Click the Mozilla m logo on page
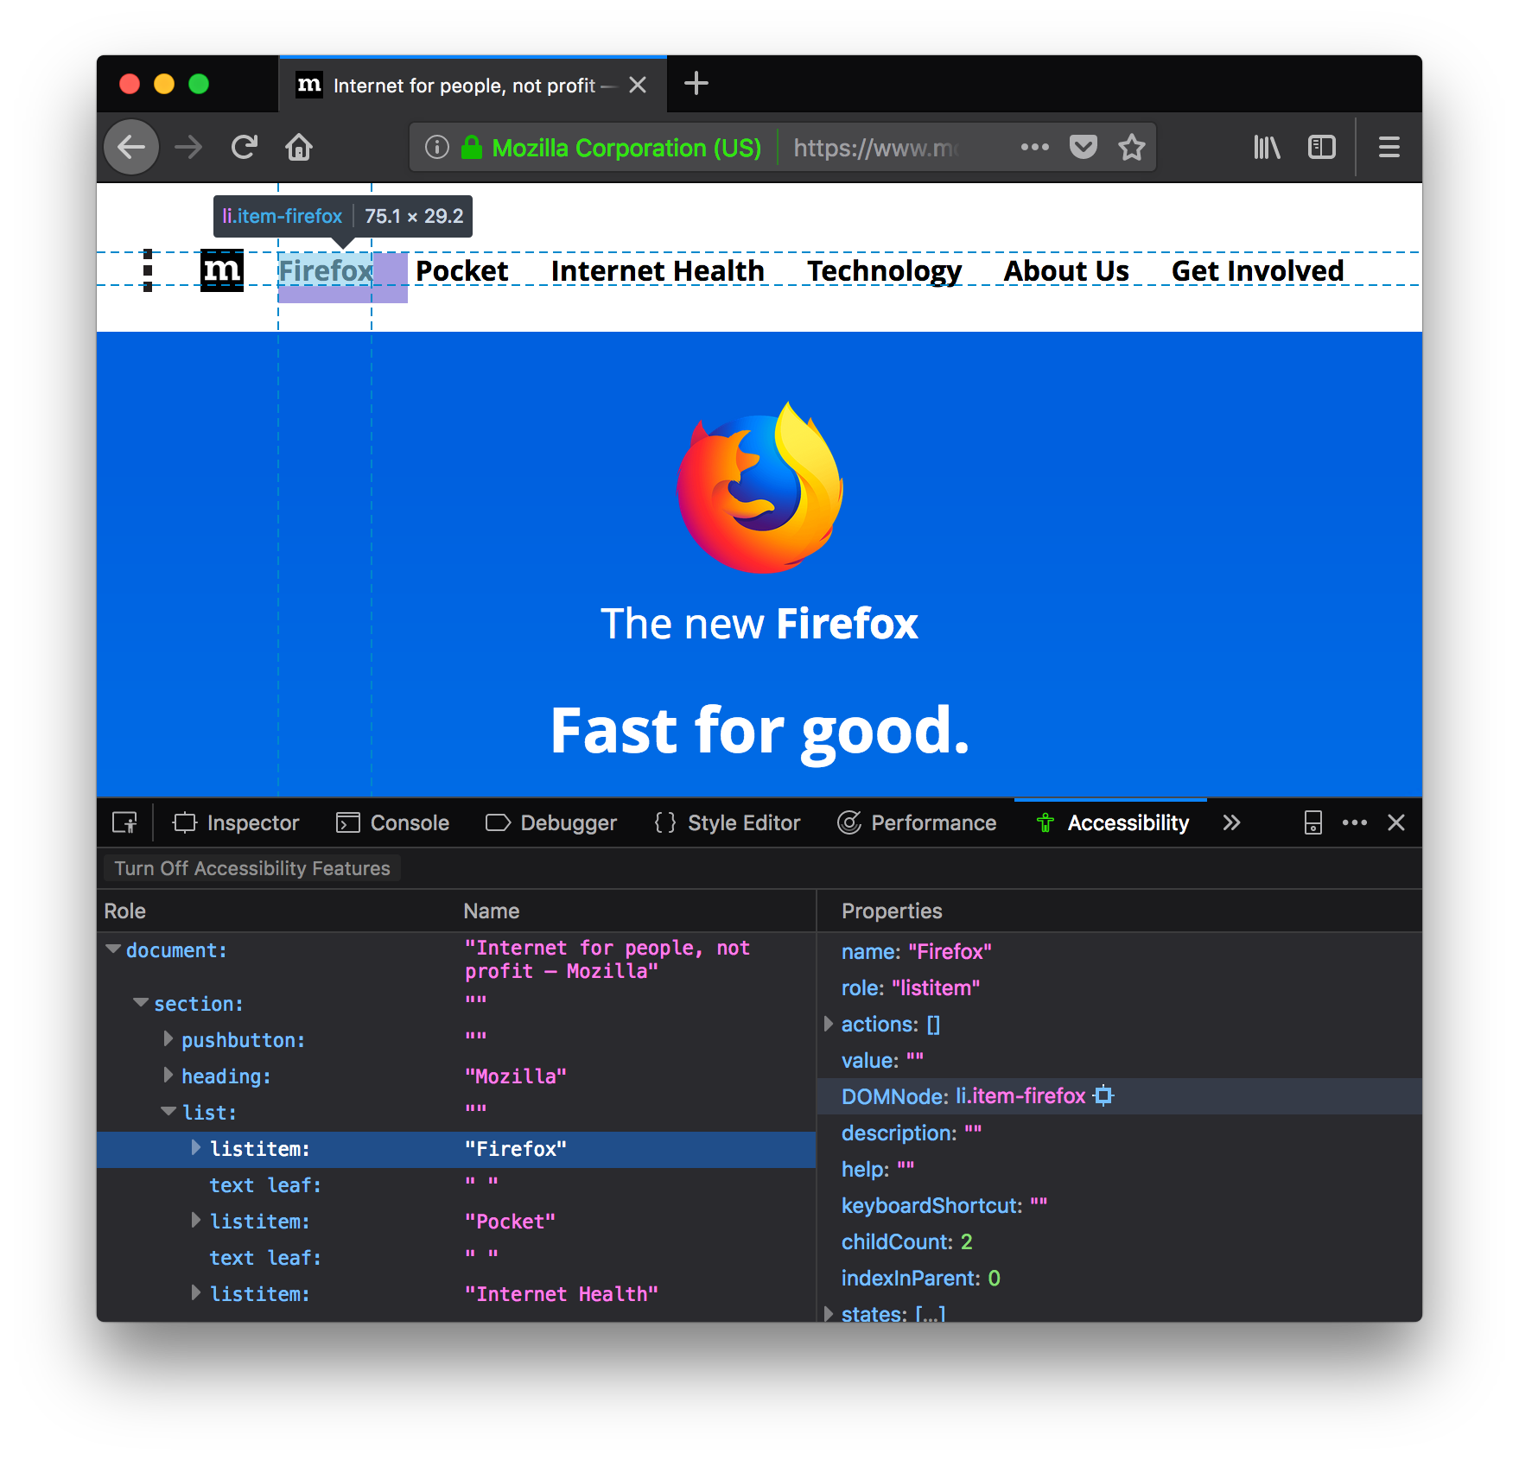 pos(222,270)
